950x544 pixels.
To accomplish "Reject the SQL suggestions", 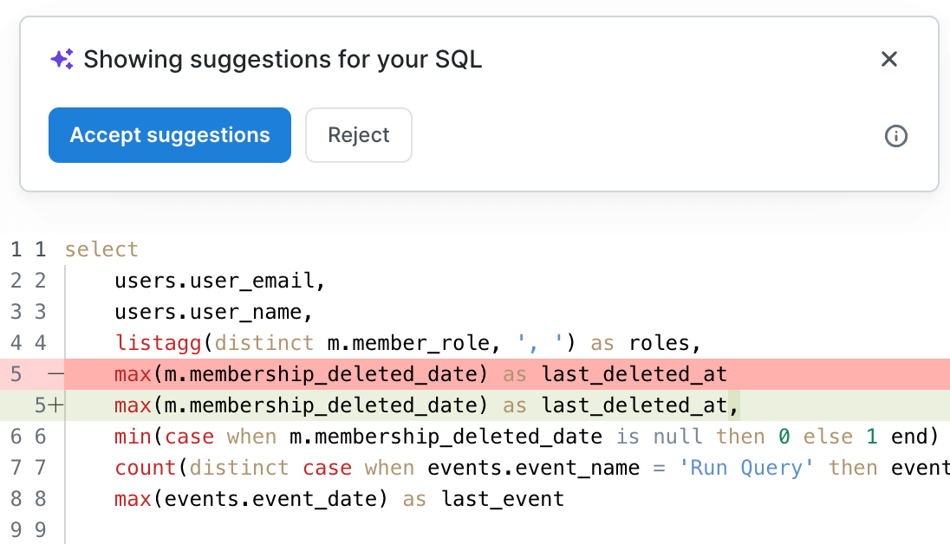I will tap(359, 135).
